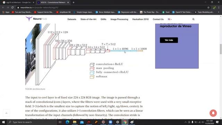222x125 pixels.
Task: Open the Support Vector Ma... bookmark
Action: coord(43,12)
